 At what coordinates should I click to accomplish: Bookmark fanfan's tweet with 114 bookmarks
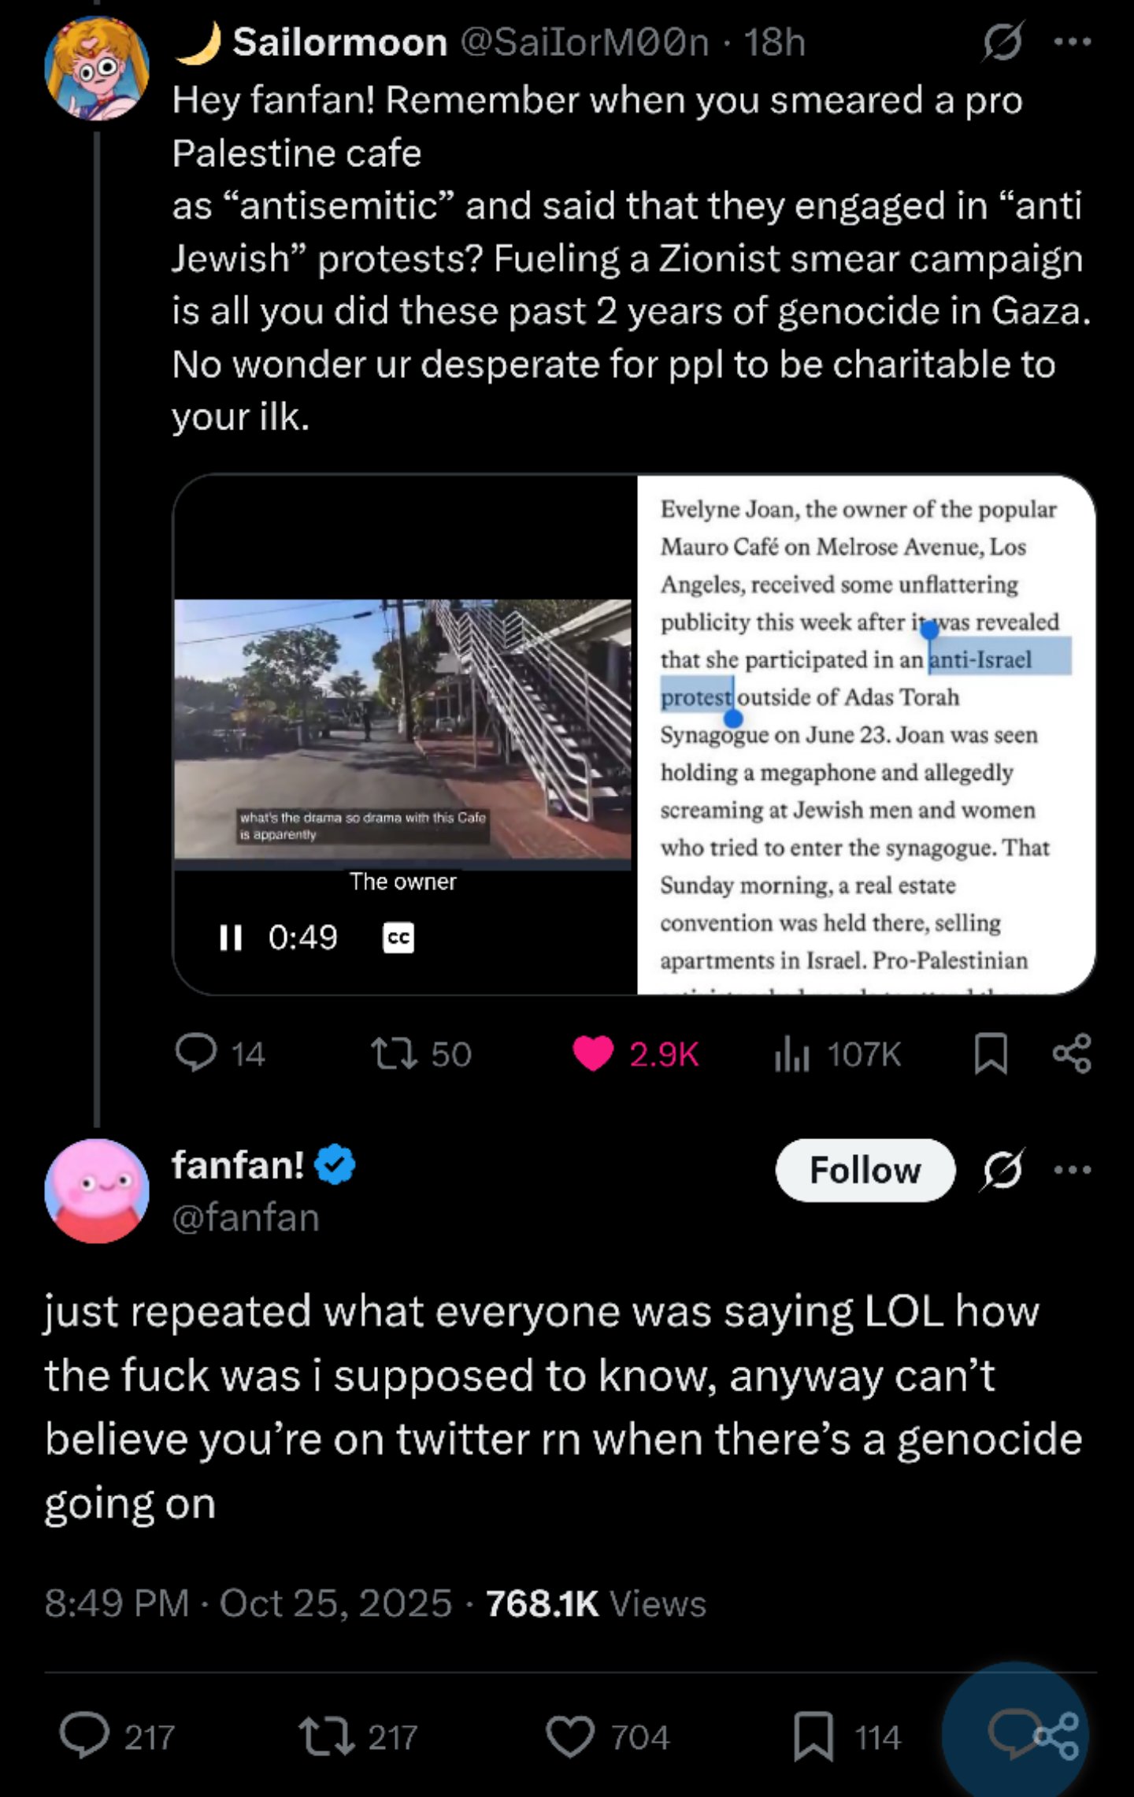coord(813,1736)
